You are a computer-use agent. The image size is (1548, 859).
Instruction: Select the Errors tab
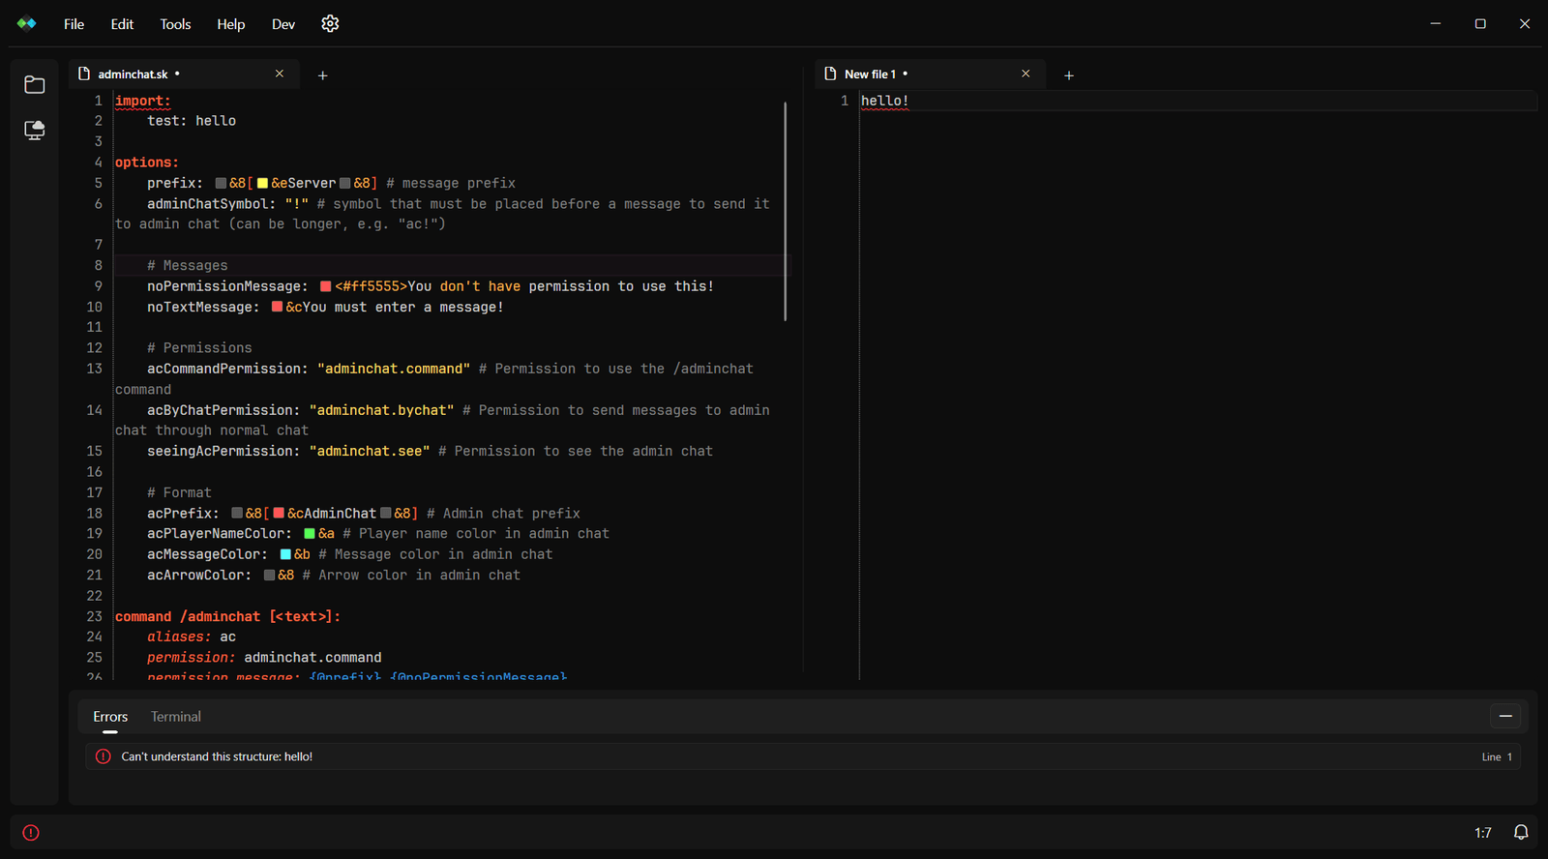pyautogui.click(x=110, y=717)
